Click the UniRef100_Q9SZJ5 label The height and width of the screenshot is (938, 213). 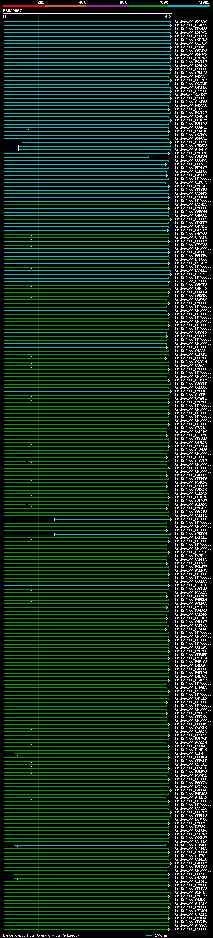point(191,84)
